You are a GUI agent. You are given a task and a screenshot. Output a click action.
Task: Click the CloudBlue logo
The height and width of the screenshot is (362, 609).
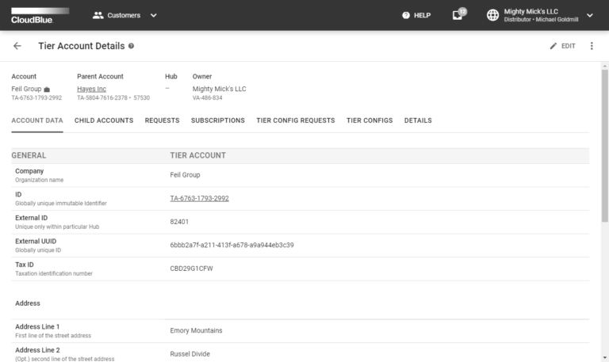click(40, 16)
